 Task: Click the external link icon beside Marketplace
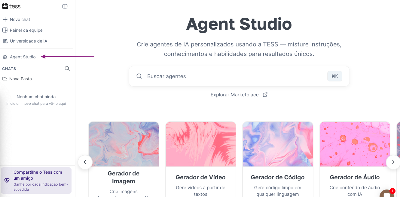pyautogui.click(x=265, y=95)
